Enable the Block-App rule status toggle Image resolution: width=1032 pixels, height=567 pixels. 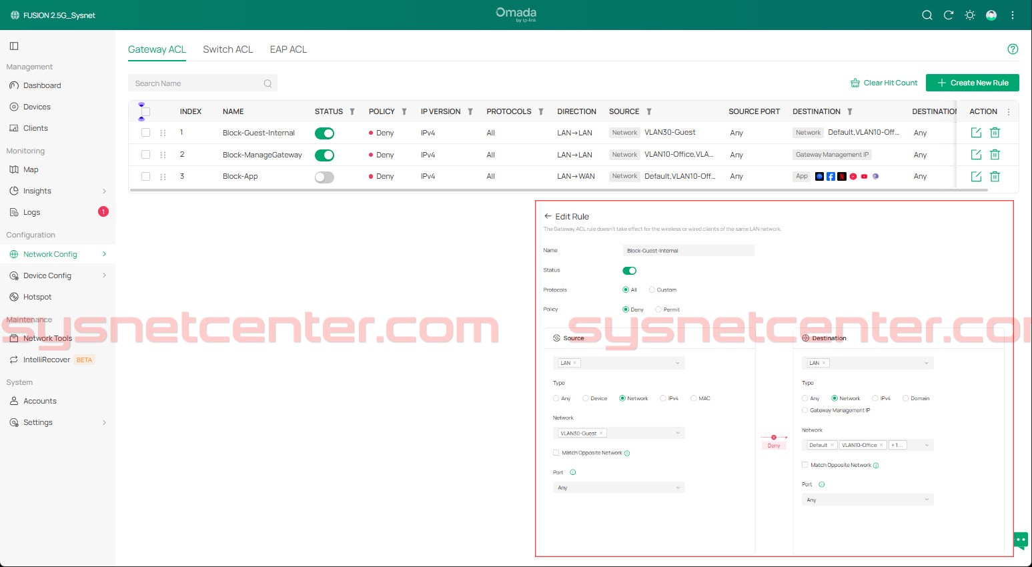324,177
